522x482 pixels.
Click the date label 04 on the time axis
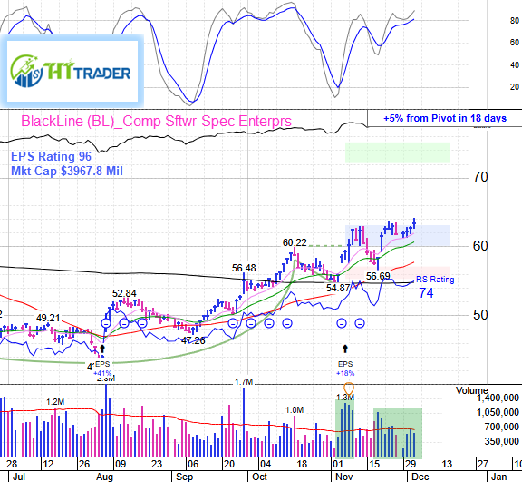(x=266, y=464)
